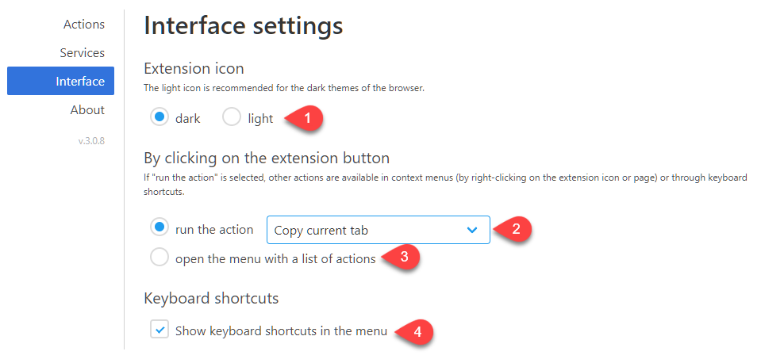Click the 'Keyboard shortcuts' section heading

click(211, 299)
